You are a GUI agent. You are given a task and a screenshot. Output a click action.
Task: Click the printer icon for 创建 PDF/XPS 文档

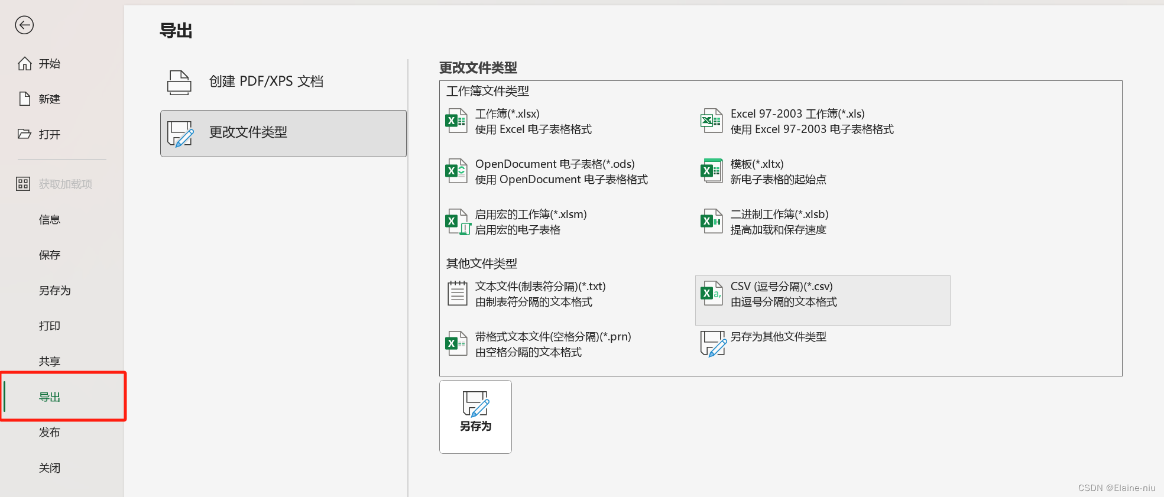pos(179,82)
